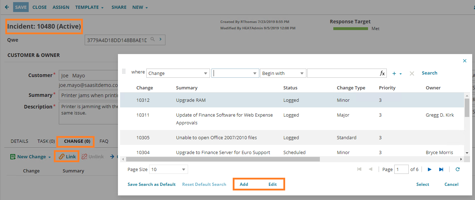Click Save Search as Default
This screenshot has height=200, width=475.
coord(152,184)
